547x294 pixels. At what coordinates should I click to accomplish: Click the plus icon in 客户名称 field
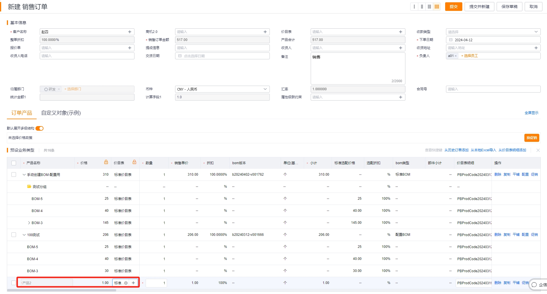(x=130, y=32)
